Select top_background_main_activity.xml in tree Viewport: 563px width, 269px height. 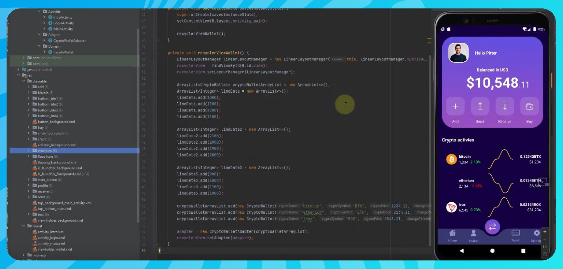[x=74, y=203]
